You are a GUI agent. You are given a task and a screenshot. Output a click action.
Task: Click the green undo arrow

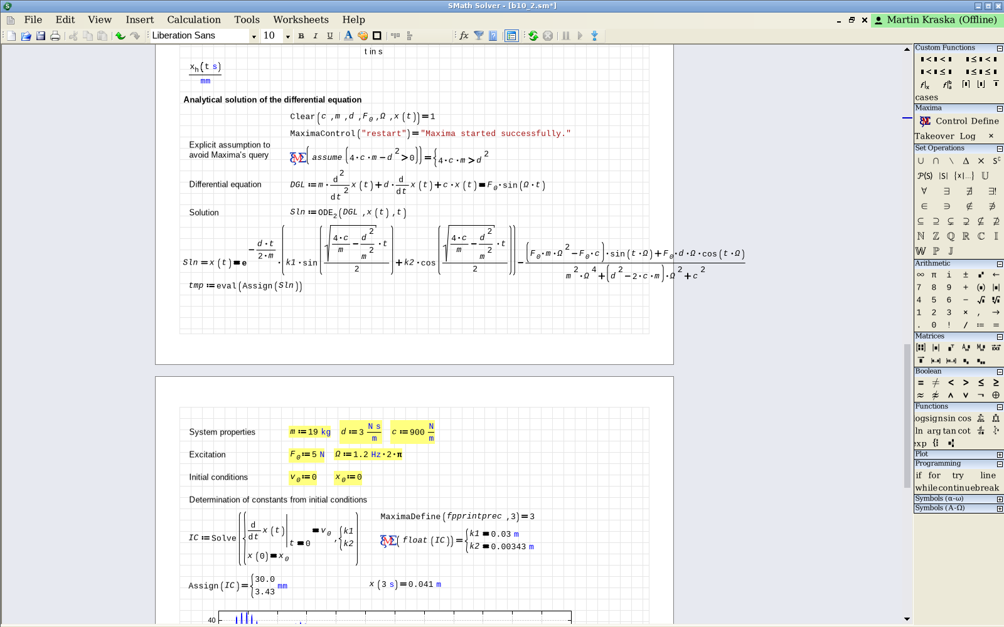[120, 36]
